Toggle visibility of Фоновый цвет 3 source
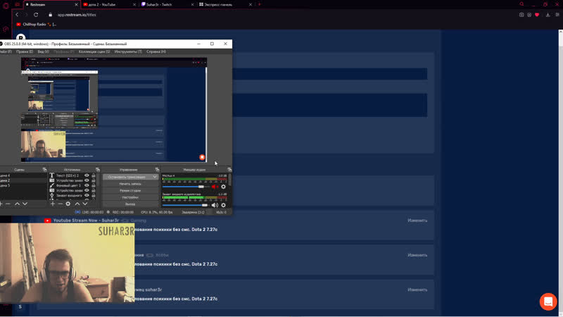Viewport: 563px width, 317px height. tap(87, 185)
